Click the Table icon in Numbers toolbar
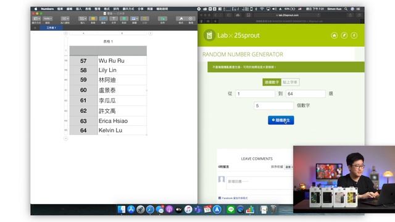The height and width of the screenshot is (222, 395). [x=93, y=18]
